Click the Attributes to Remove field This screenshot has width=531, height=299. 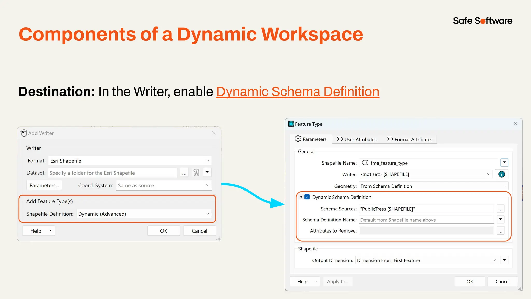click(427, 231)
